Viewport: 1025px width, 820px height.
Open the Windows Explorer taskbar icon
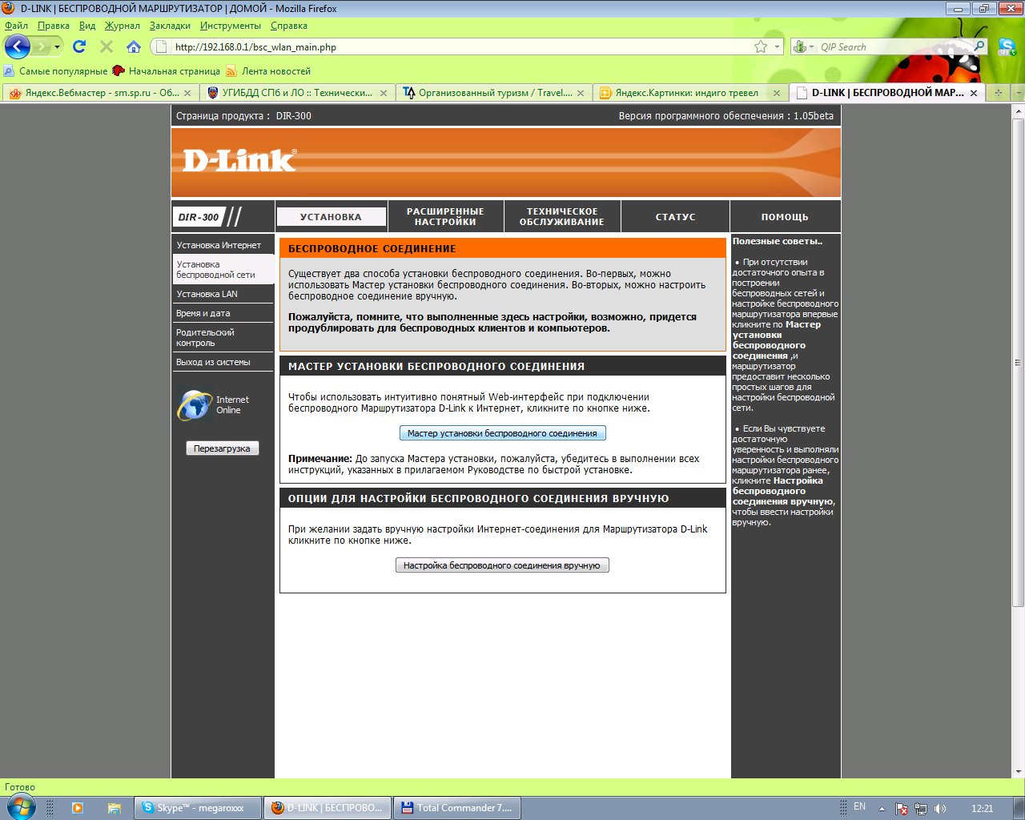pyautogui.click(x=114, y=808)
